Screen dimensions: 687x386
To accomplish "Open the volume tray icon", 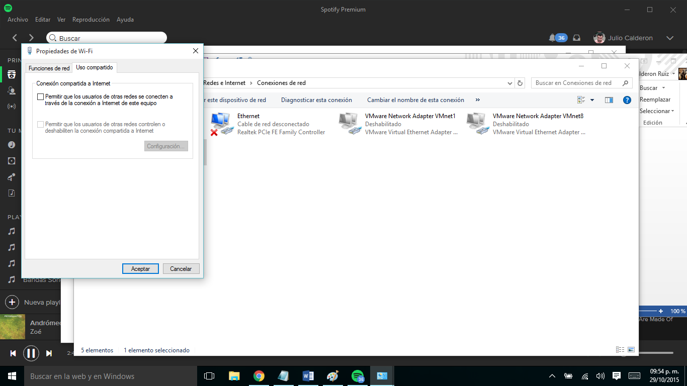I will point(600,376).
